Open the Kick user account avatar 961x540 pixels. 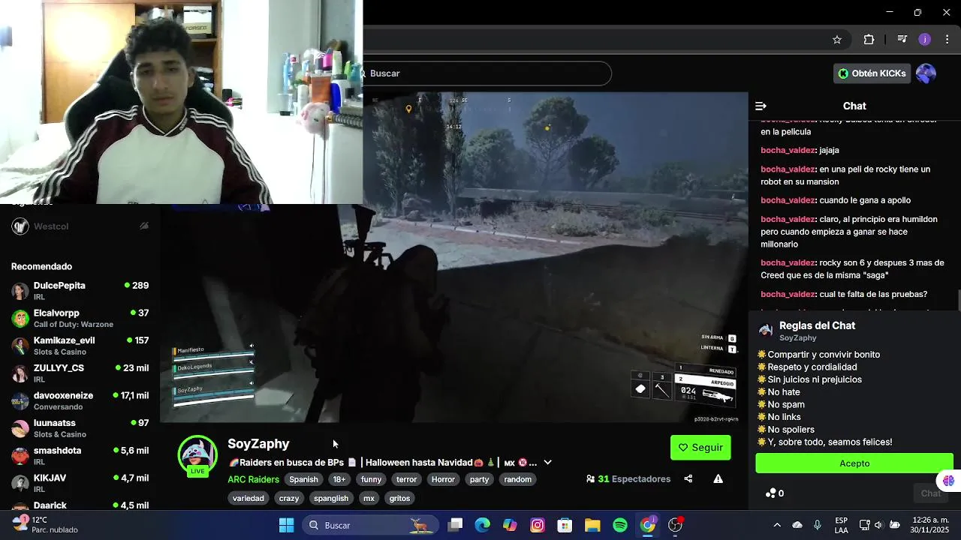[926, 73]
